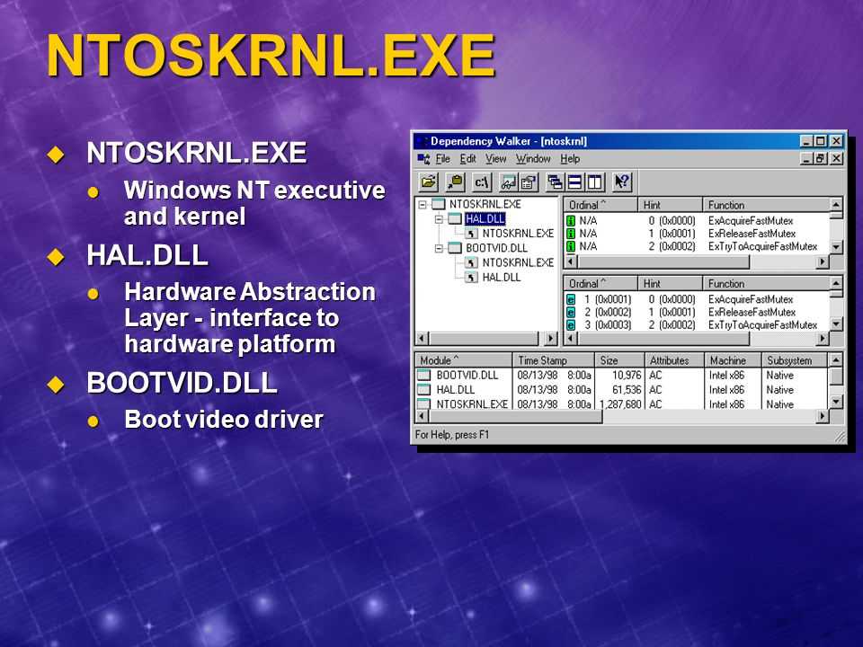Click the size value 10,976 for BOOTVID.DLL

pos(627,376)
